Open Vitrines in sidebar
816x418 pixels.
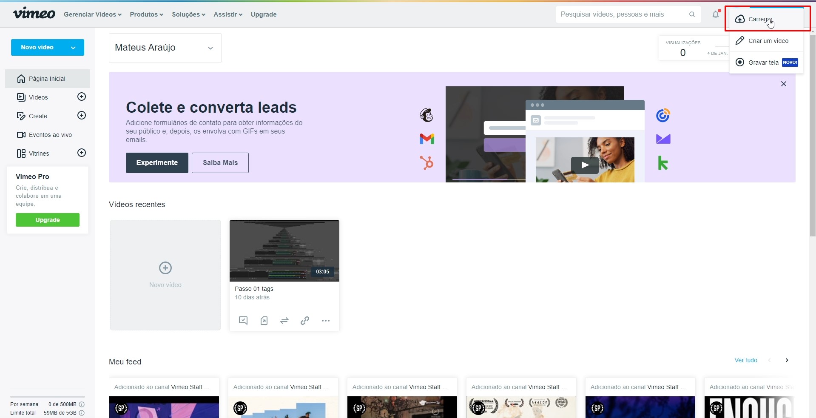(39, 154)
